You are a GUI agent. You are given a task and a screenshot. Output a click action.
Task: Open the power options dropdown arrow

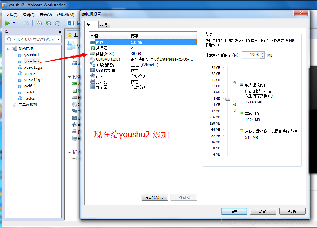click(x=14, y=23)
